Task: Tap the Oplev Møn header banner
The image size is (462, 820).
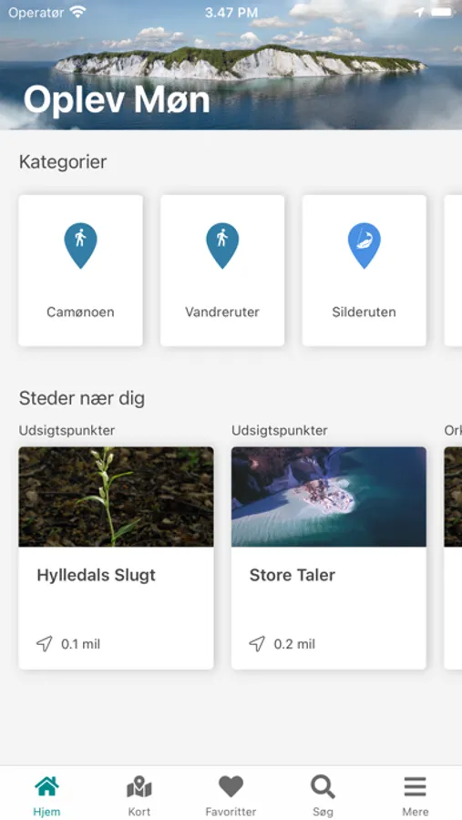Action: 231,65
